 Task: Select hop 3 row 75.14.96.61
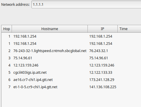[71, 58]
